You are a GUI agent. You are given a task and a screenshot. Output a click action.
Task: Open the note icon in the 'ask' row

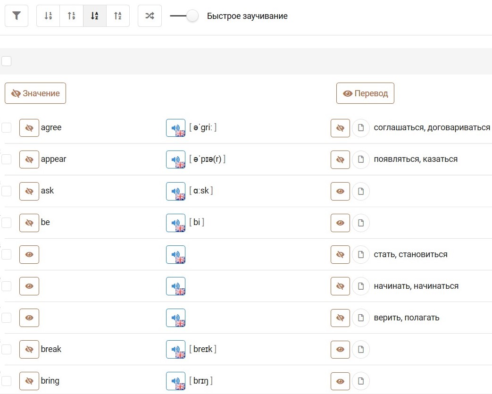[x=361, y=191]
